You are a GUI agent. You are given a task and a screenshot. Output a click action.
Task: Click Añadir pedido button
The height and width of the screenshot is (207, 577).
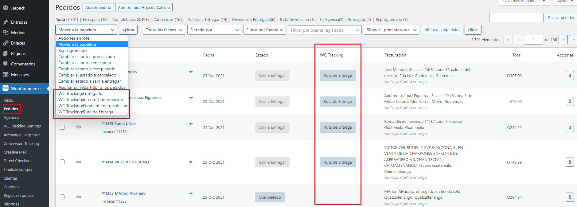(98, 7)
